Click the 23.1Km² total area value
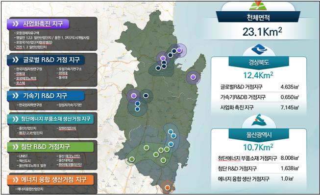 point(262,32)
